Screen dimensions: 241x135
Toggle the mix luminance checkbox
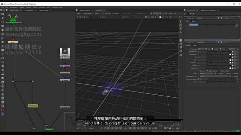click(198, 79)
